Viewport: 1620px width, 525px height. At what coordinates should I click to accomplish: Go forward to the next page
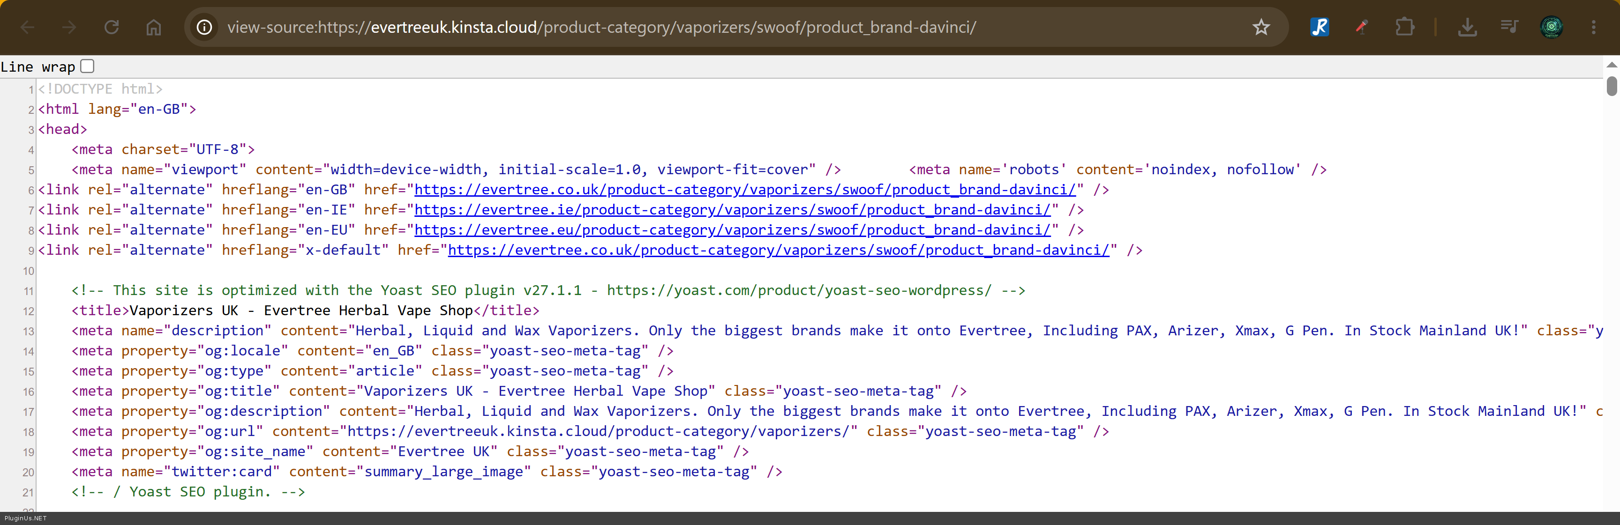[x=69, y=27]
